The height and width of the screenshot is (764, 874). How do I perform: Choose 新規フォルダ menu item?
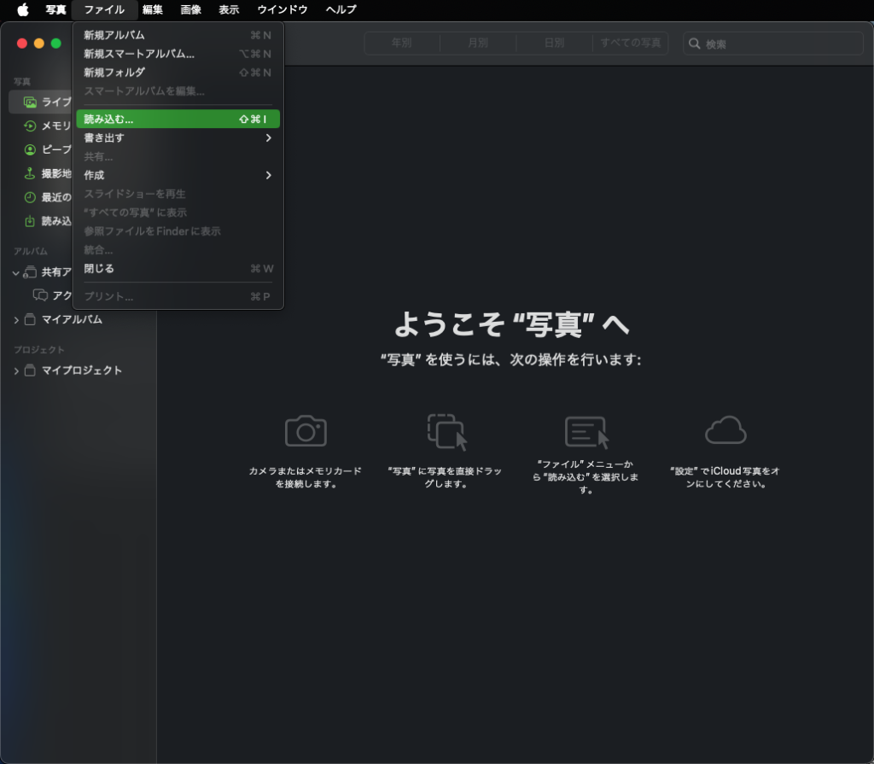(x=178, y=73)
